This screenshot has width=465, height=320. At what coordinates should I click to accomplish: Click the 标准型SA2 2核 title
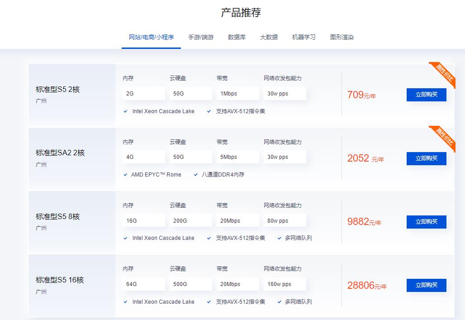tap(60, 153)
